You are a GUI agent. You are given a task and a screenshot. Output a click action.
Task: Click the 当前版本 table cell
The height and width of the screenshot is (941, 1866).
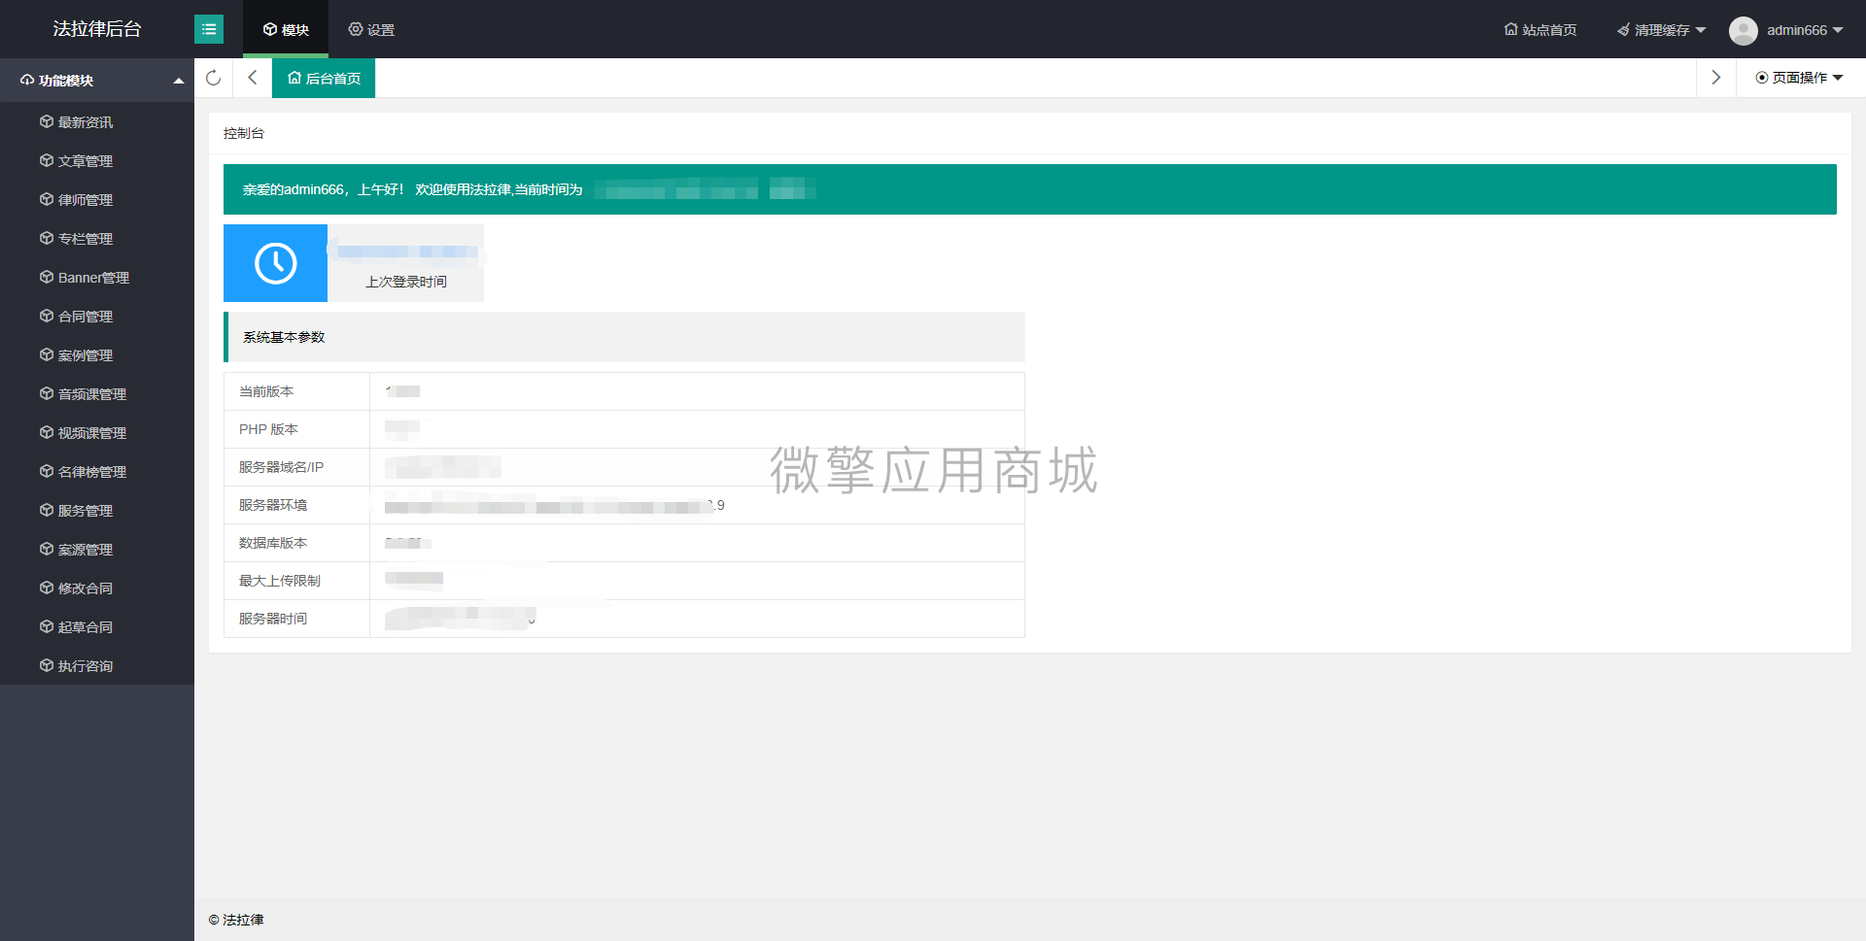click(296, 391)
